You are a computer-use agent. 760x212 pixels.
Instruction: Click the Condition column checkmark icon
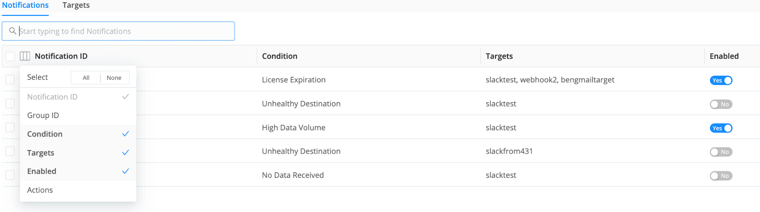pos(125,134)
